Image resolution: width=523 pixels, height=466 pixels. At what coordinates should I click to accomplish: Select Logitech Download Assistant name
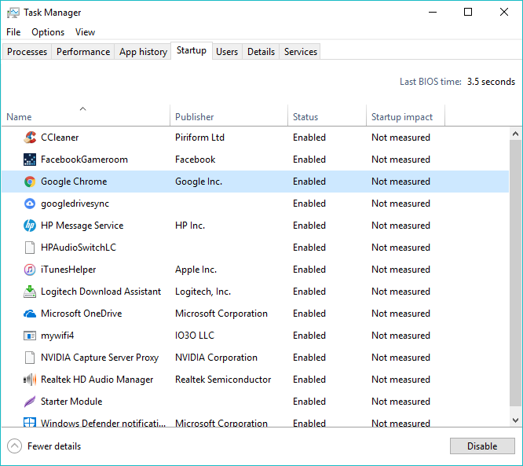point(101,292)
